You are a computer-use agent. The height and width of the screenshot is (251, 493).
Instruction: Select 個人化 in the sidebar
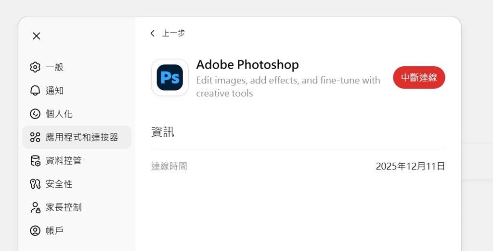tap(59, 114)
